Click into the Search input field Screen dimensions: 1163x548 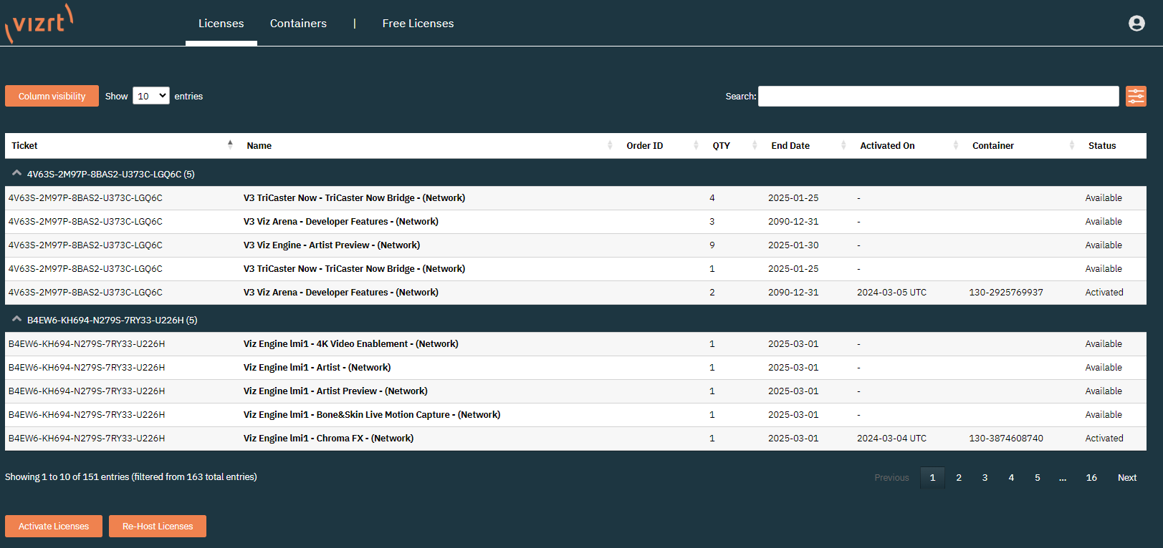pos(938,97)
